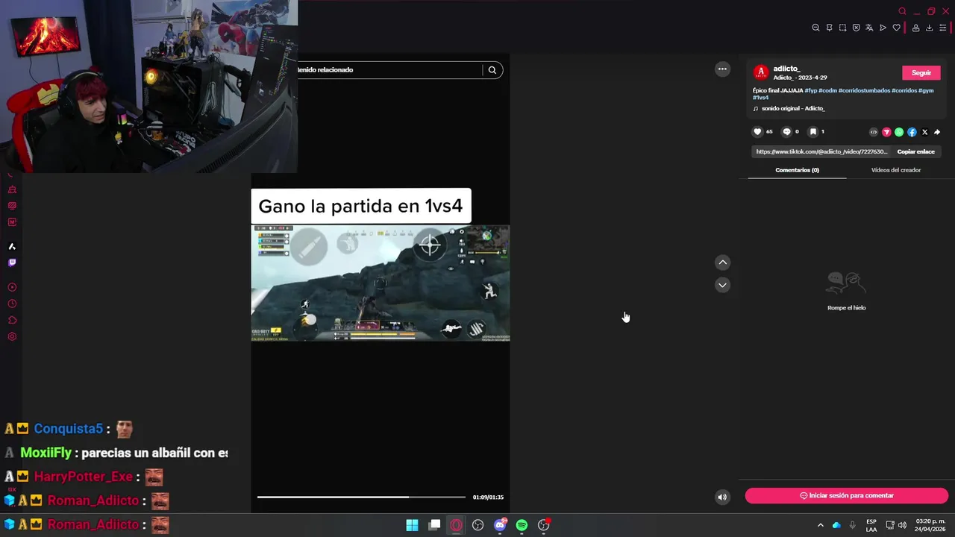Show hidden system tray icons chevron
Screen dimensions: 955x537
821,525
